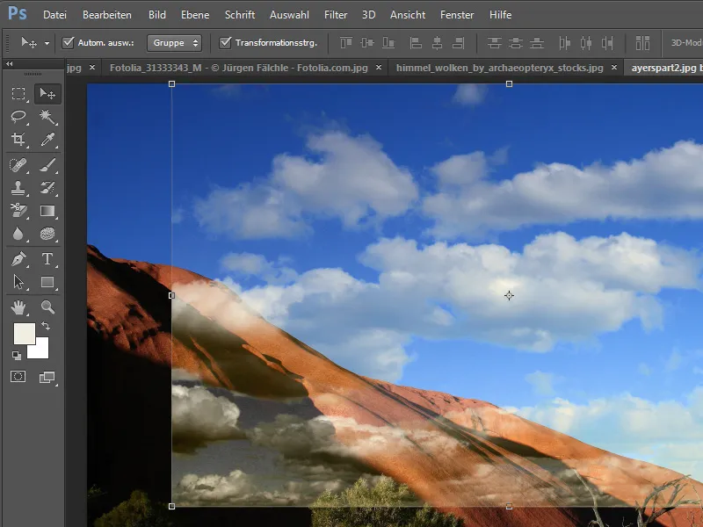Select the Blur tool

[18, 234]
